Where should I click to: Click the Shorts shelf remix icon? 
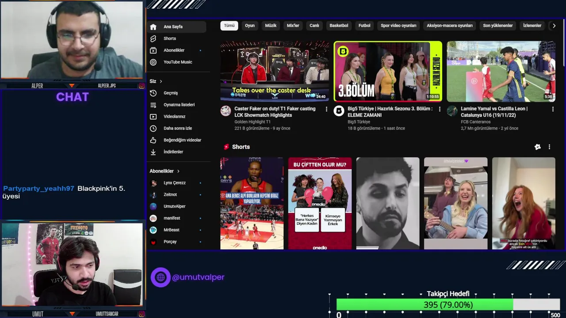538,147
